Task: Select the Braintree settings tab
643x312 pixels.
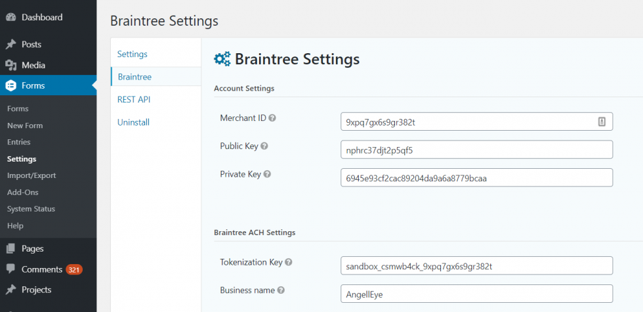Action: pyautogui.click(x=135, y=77)
